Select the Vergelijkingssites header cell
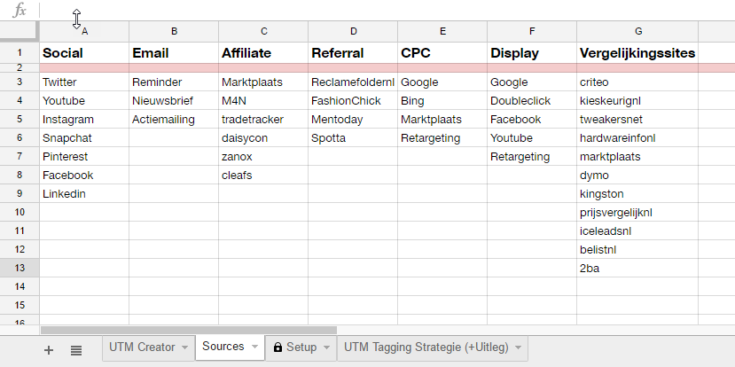 point(637,53)
